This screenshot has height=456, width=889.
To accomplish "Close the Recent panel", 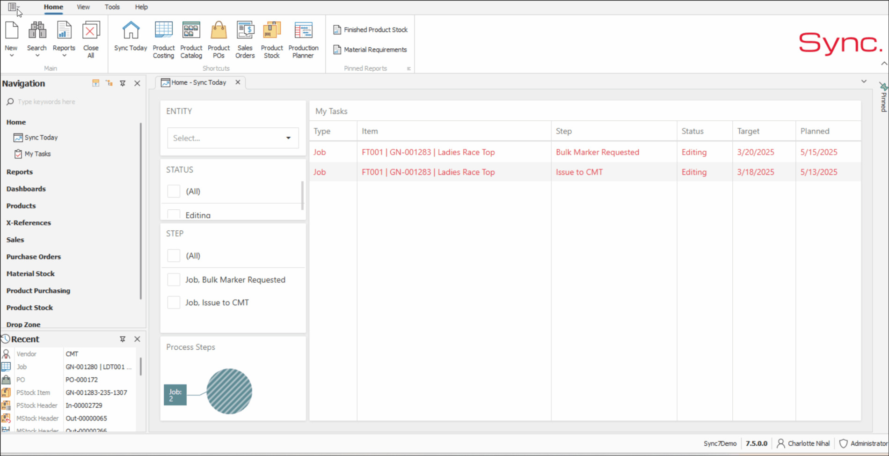I will 137,339.
